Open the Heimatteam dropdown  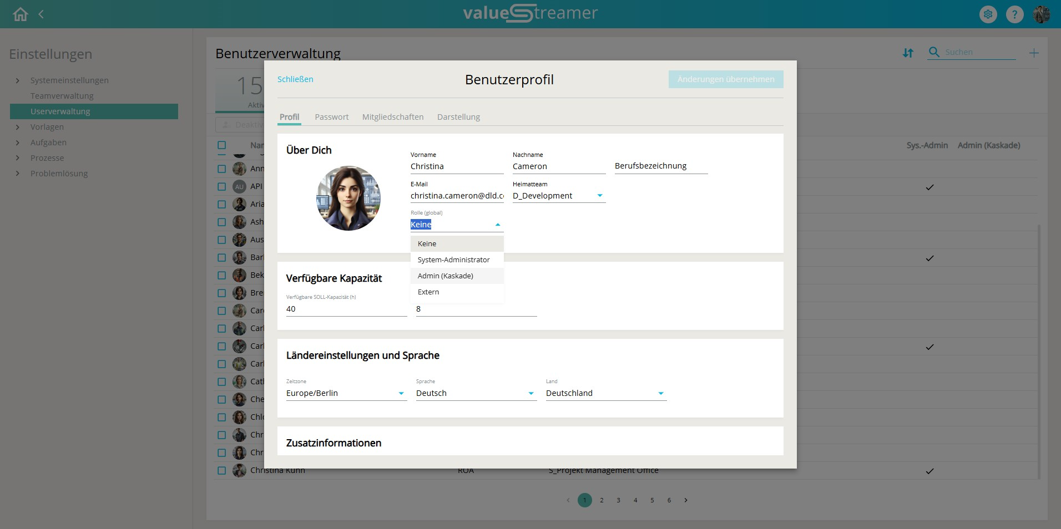click(x=599, y=196)
